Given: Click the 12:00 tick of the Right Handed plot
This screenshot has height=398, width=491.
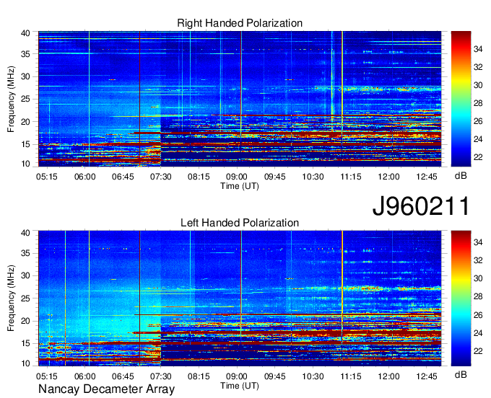Looking at the screenshot, I should 388,177.
